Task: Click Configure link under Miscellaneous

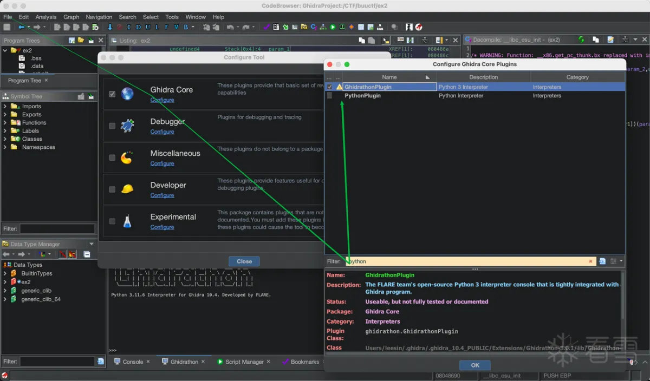Action: 162,163
